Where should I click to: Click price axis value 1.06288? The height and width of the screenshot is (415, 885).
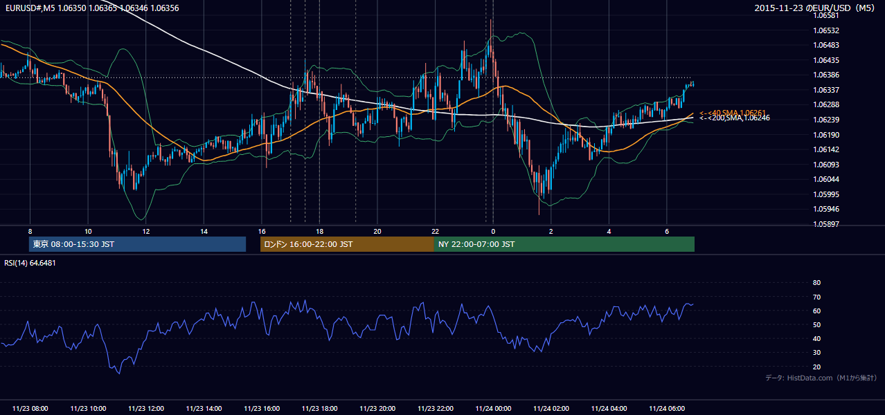825,104
